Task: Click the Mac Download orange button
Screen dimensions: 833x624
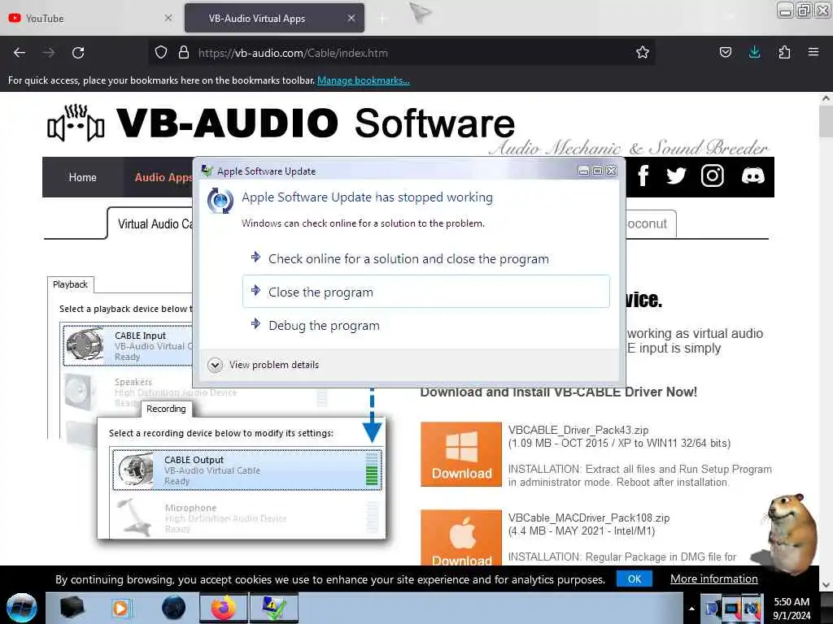Action: tap(461, 538)
